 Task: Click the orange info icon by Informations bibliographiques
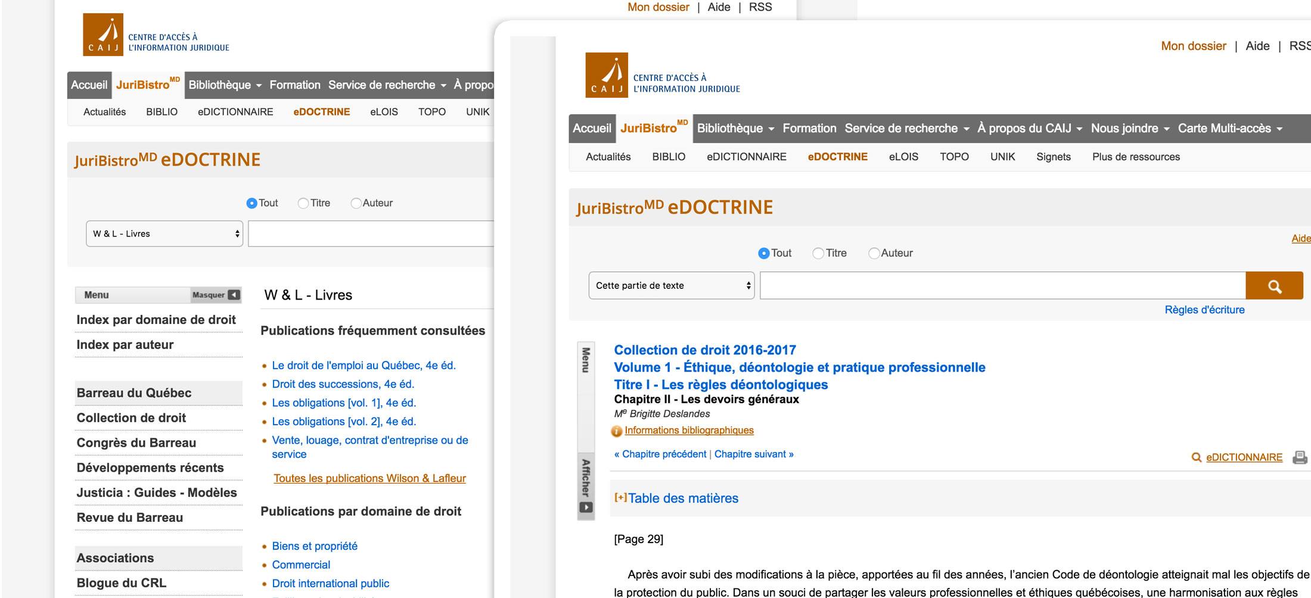pyautogui.click(x=617, y=431)
